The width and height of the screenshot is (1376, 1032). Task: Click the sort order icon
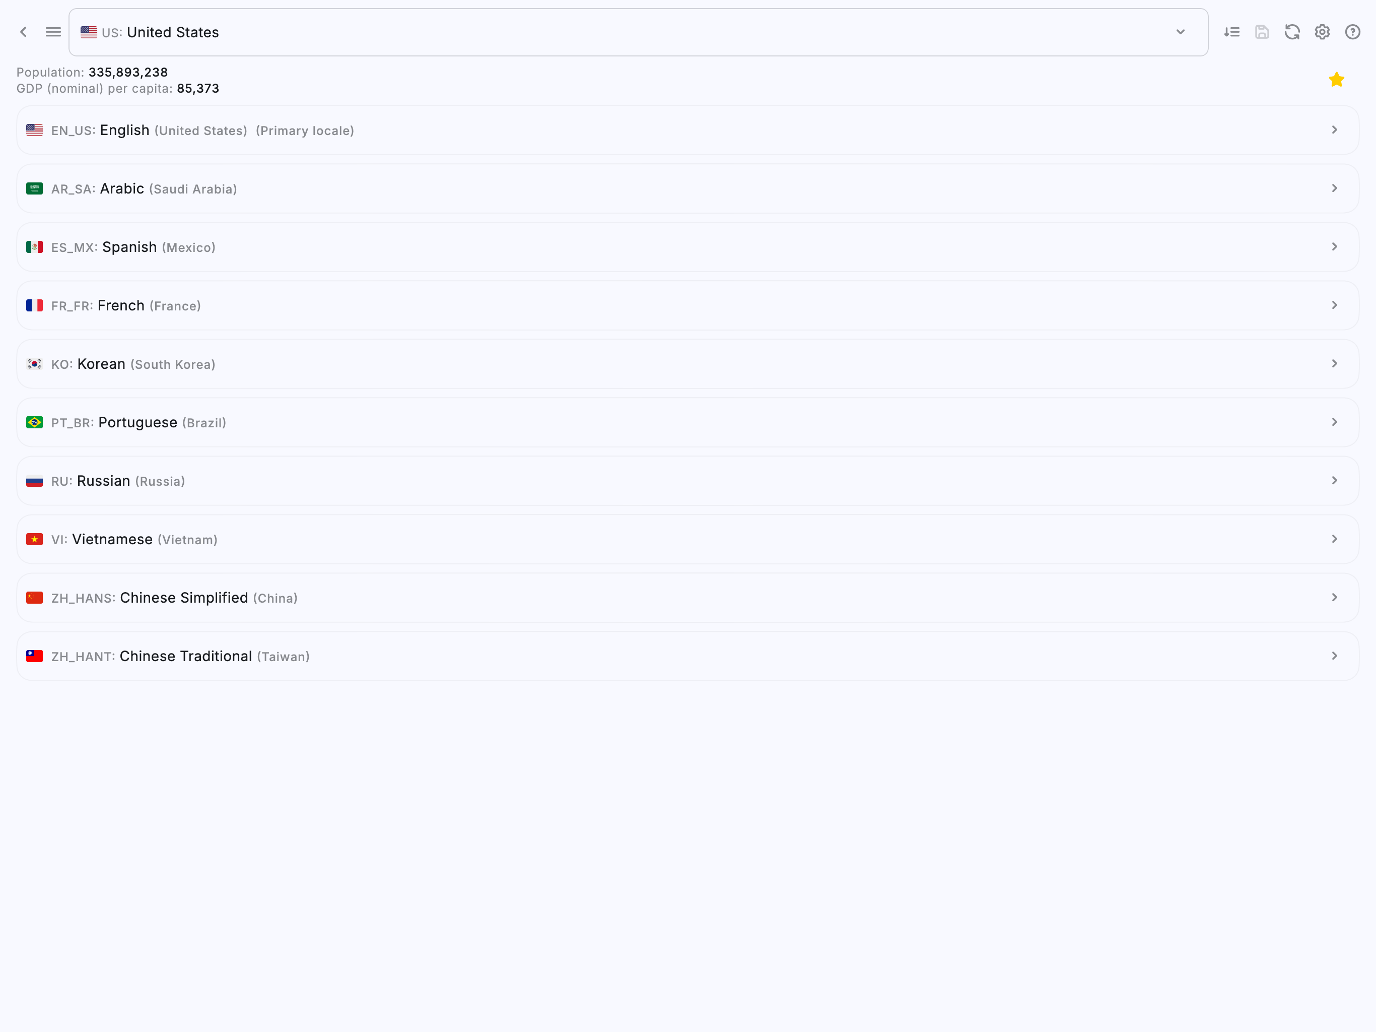[x=1231, y=32]
